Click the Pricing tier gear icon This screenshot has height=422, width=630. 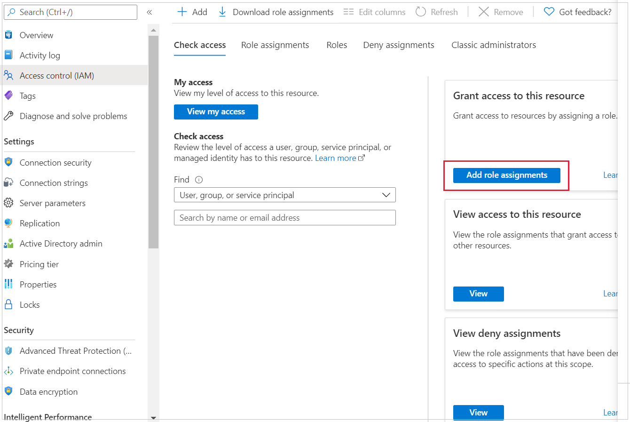[x=8, y=264]
